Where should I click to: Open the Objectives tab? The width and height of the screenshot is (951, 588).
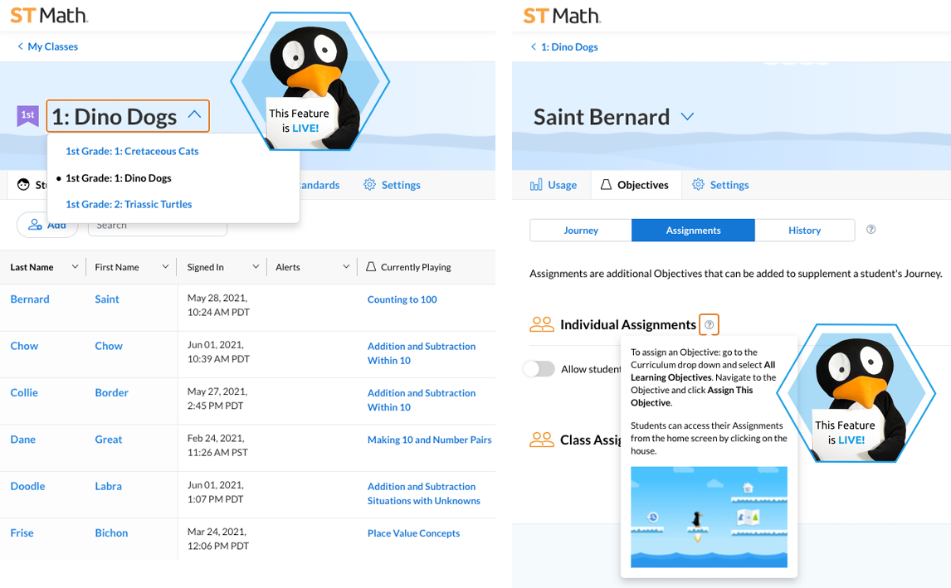(634, 185)
